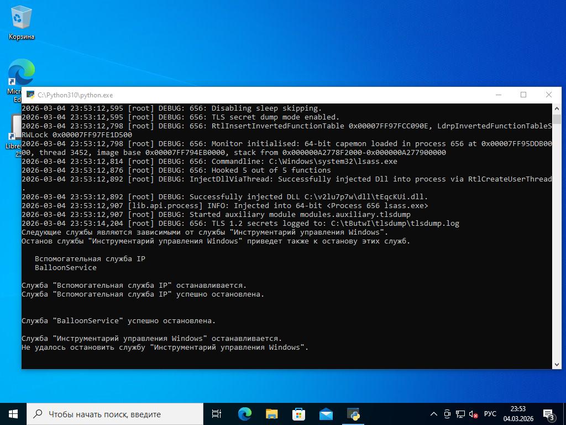The height and width of the screenshot is (425, 566).
Task: Open the Recycle Bin desktop icon
Action: click(x=21, y=22)
